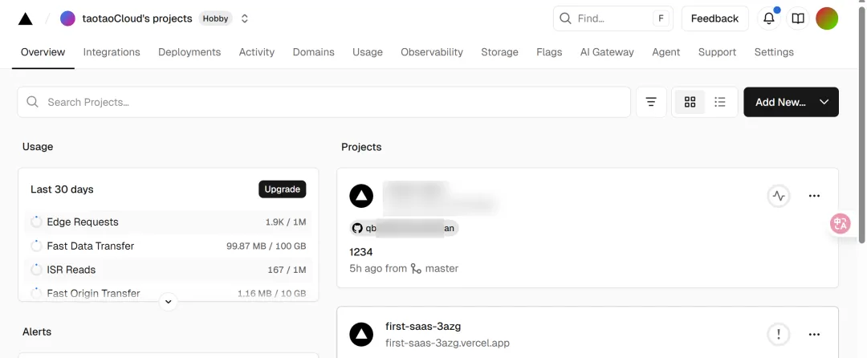Viewport: 867px width, 358px height.
Task: Open the first project's activity pulse icon
Action: tap(778, 196)
